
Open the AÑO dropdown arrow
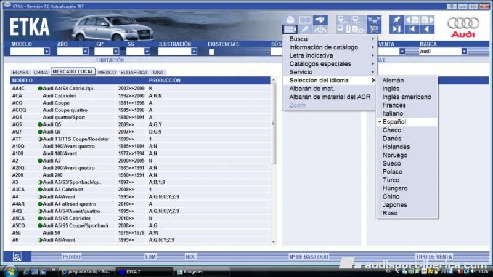point(86,51)
